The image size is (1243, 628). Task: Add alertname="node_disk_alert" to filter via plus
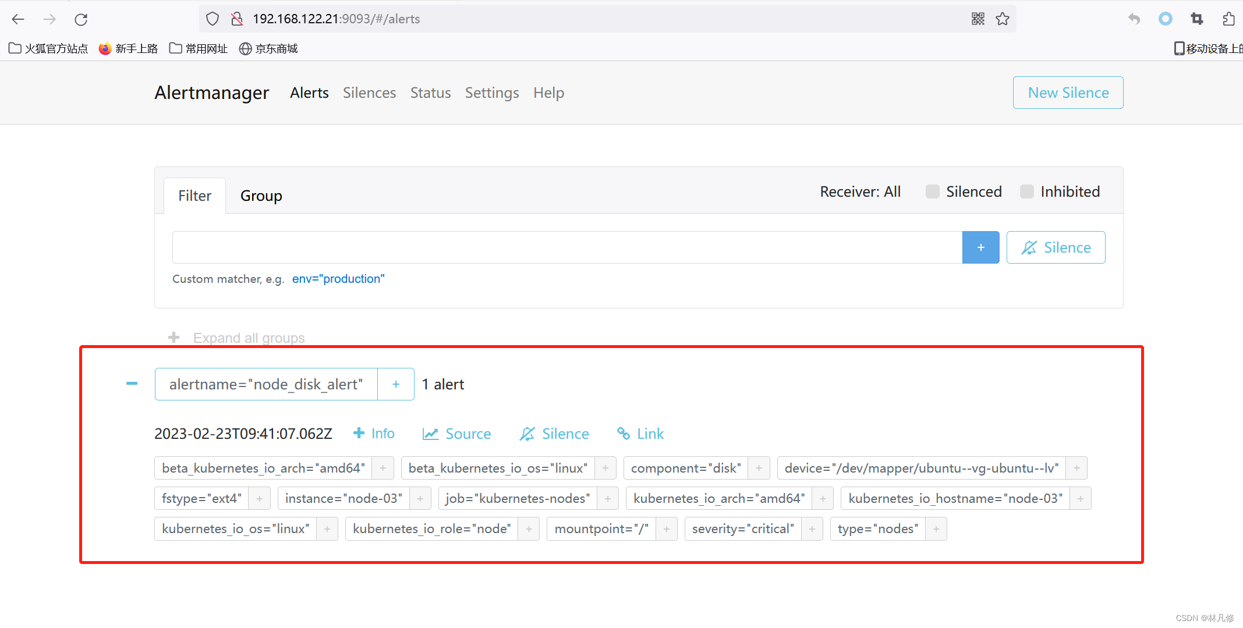click(396, 384)
